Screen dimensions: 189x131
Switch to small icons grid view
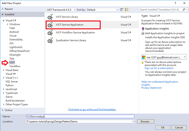122,10
